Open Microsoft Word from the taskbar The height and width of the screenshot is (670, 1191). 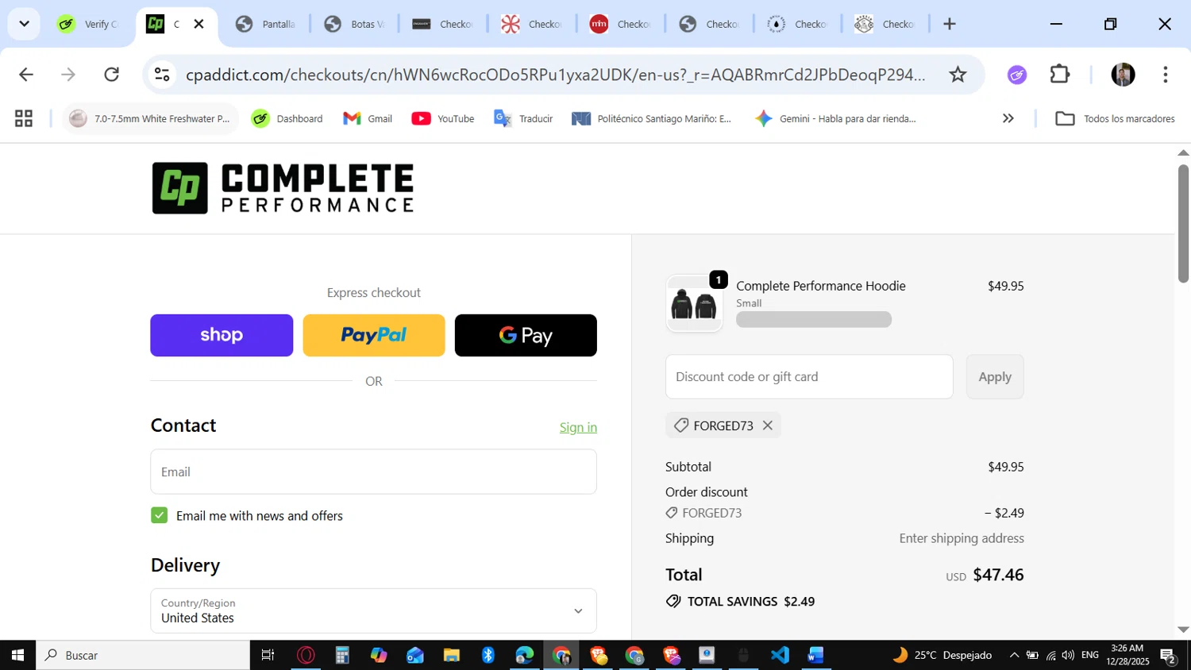point(816,655)
